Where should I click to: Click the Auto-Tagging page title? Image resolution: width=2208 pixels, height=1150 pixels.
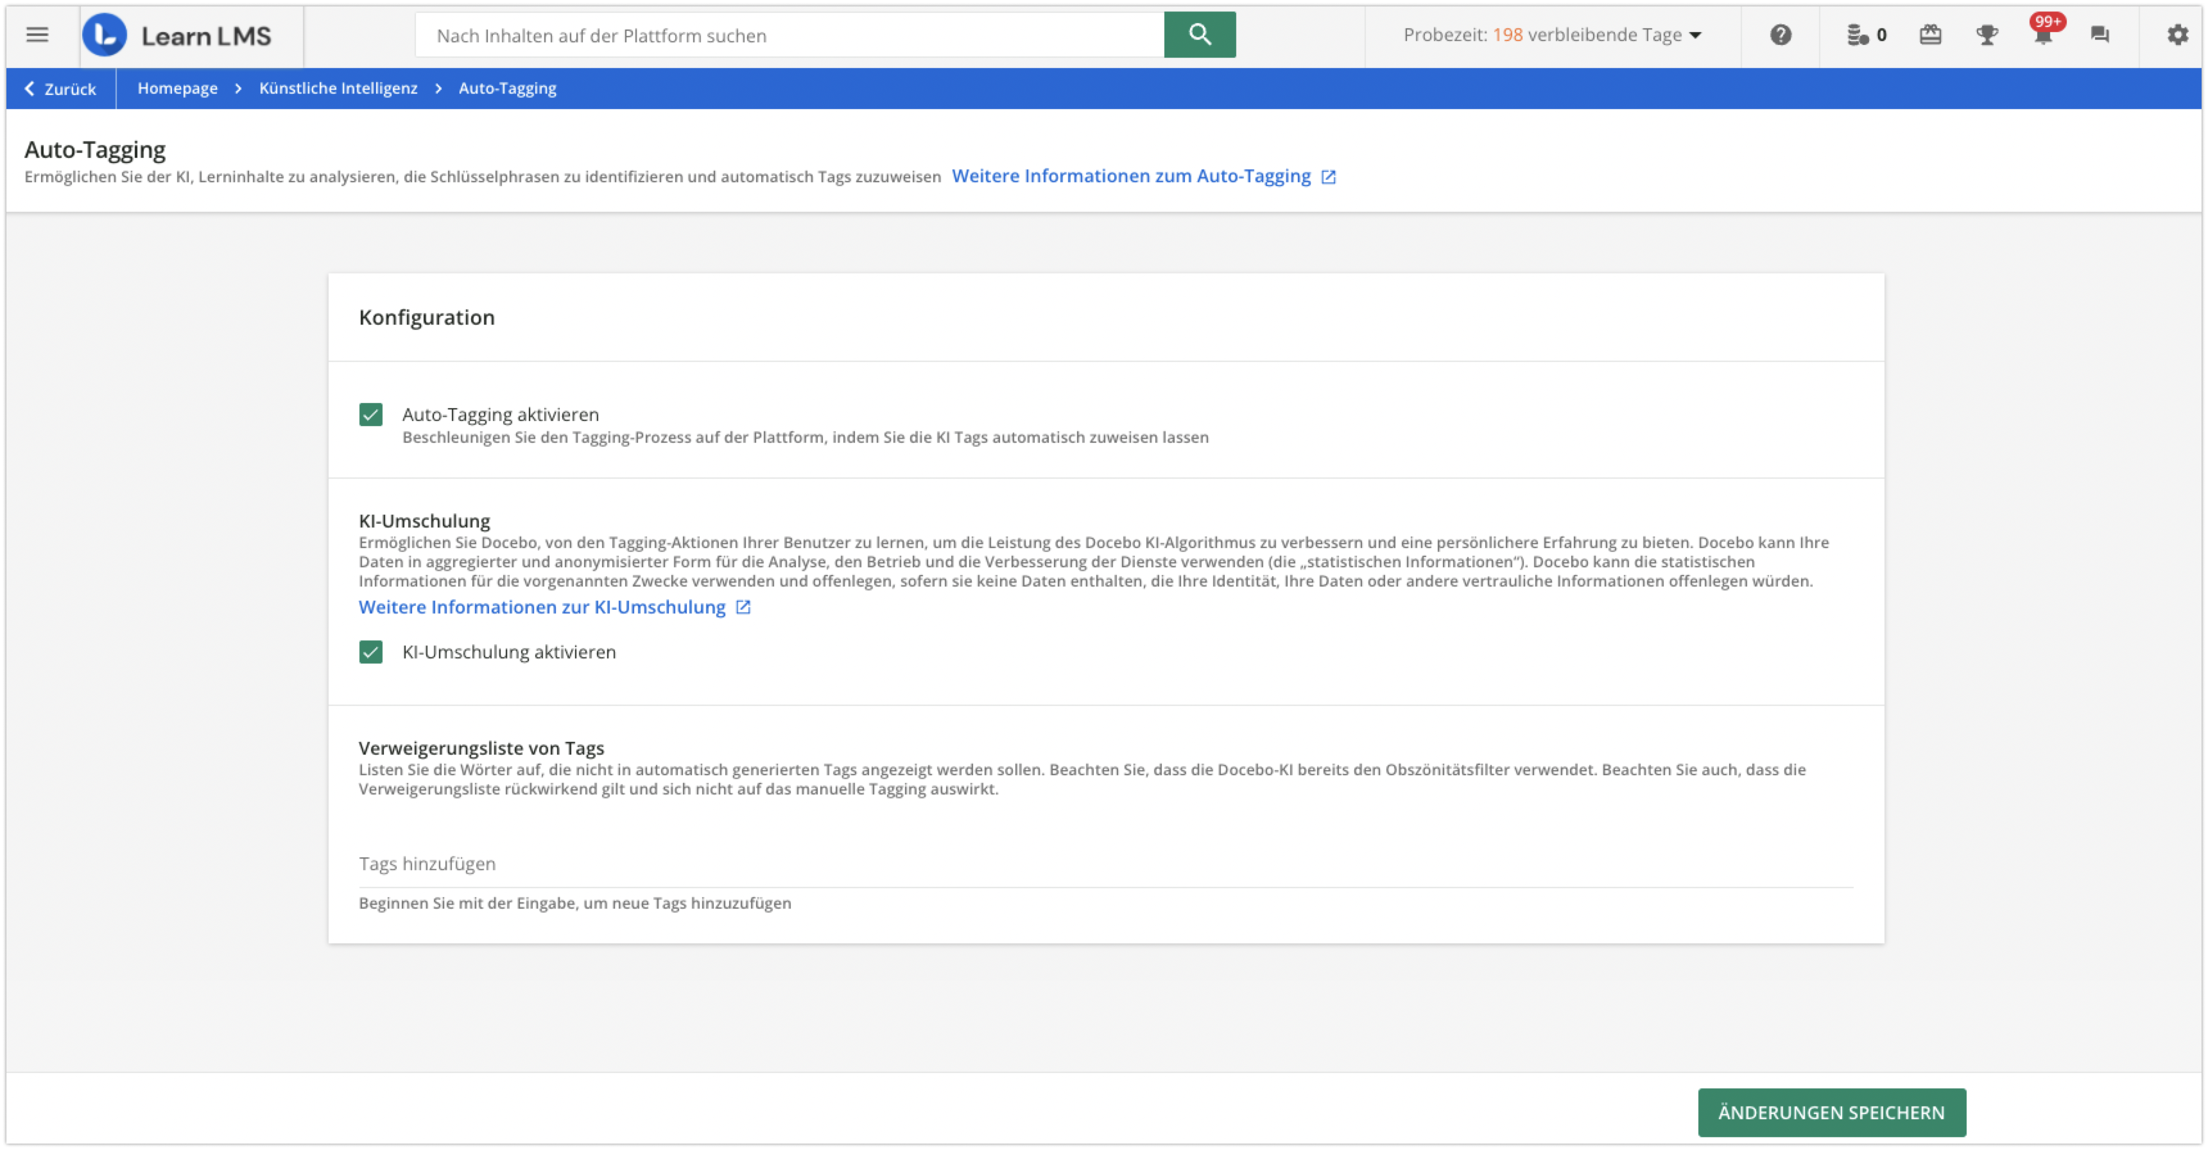point(94,150)
